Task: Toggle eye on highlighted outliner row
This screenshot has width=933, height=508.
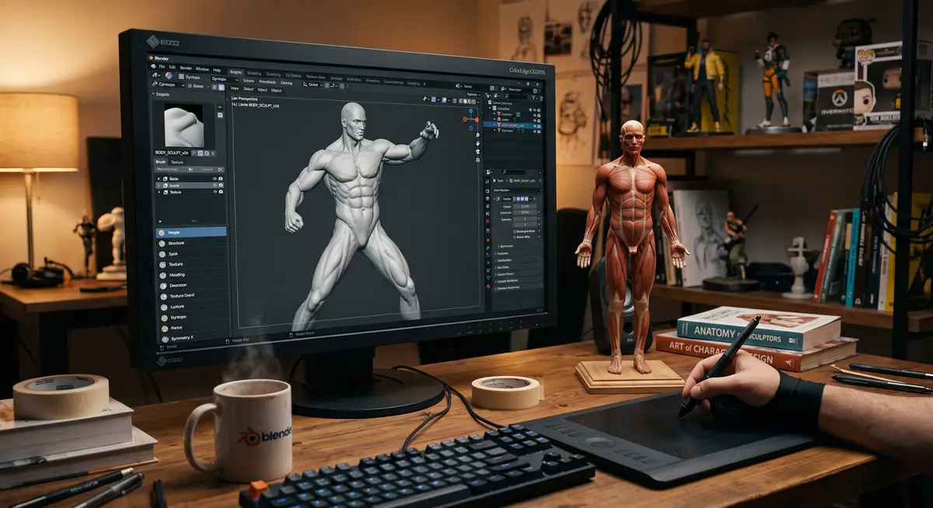Action: [535, 126]
